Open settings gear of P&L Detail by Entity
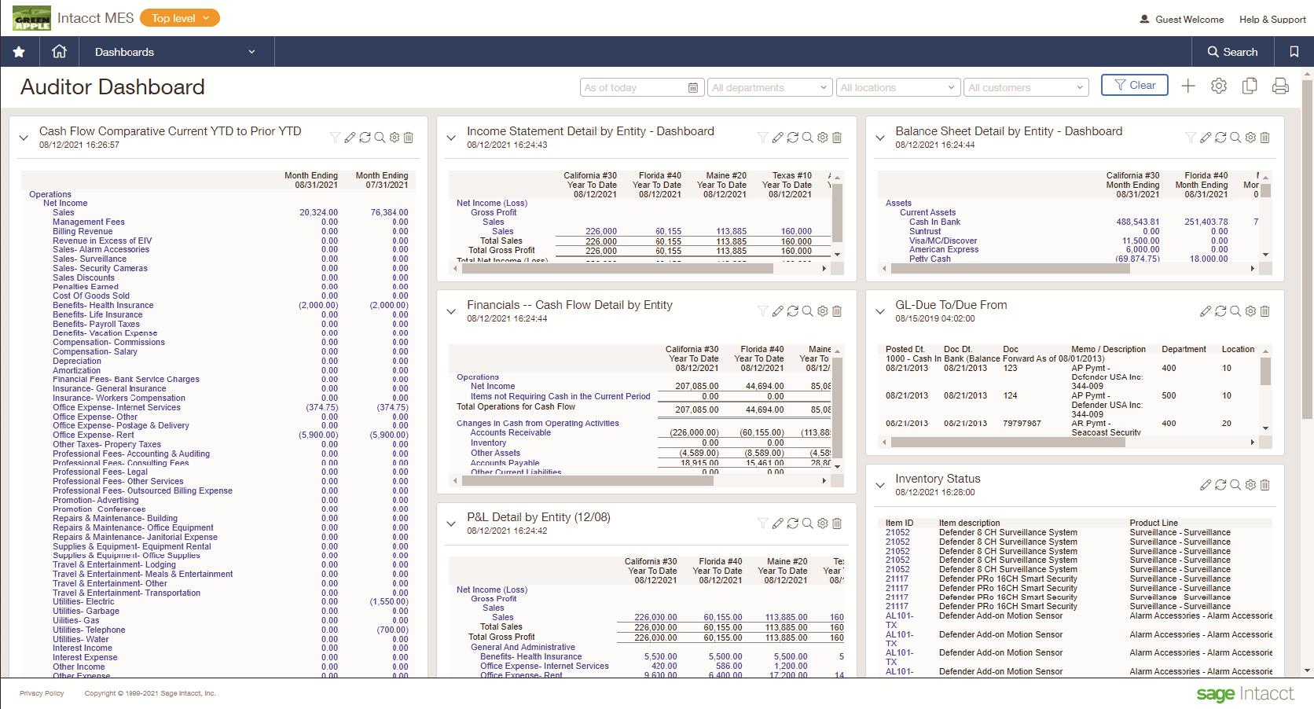This screenshot has height=709, width=1314. (822, 523)
